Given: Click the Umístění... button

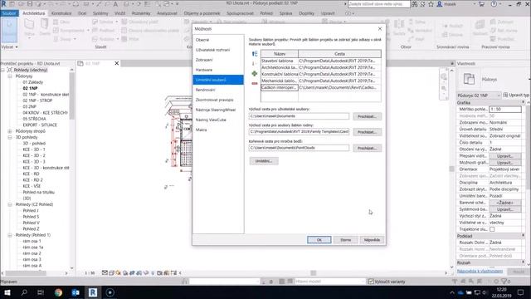Looking at the screenshot, I should point(264,161).
